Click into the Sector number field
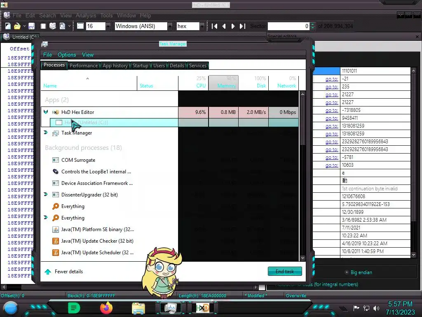This screenshot has height=317, width=422. [x=288, y=26]
